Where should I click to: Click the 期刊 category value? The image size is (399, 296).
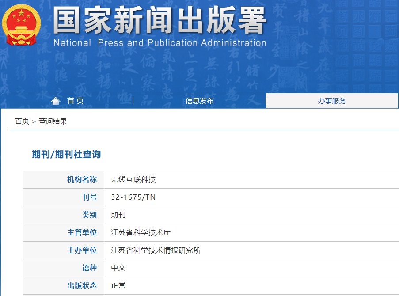[x=118, y=215]
